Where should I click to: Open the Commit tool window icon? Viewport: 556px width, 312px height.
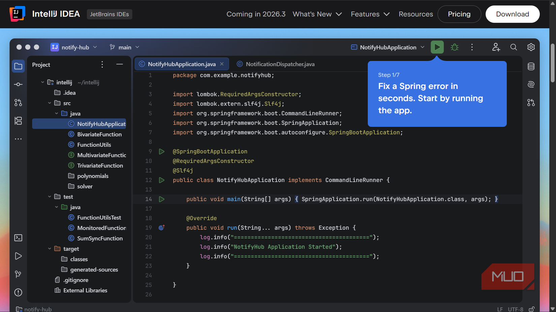click(x=18, y=84)
